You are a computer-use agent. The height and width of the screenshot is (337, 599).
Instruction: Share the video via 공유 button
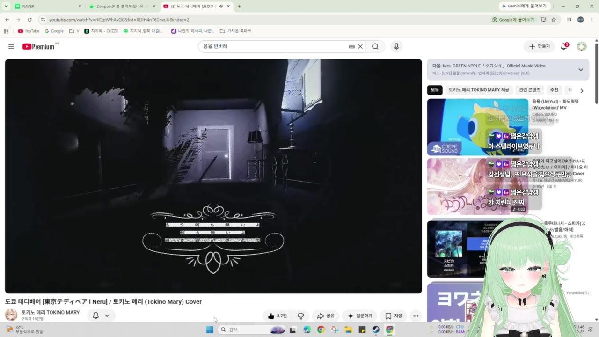pyautogui.click(x=325, y=316)
